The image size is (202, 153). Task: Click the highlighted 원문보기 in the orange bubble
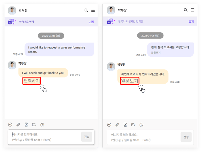click(x=130, y=81)
